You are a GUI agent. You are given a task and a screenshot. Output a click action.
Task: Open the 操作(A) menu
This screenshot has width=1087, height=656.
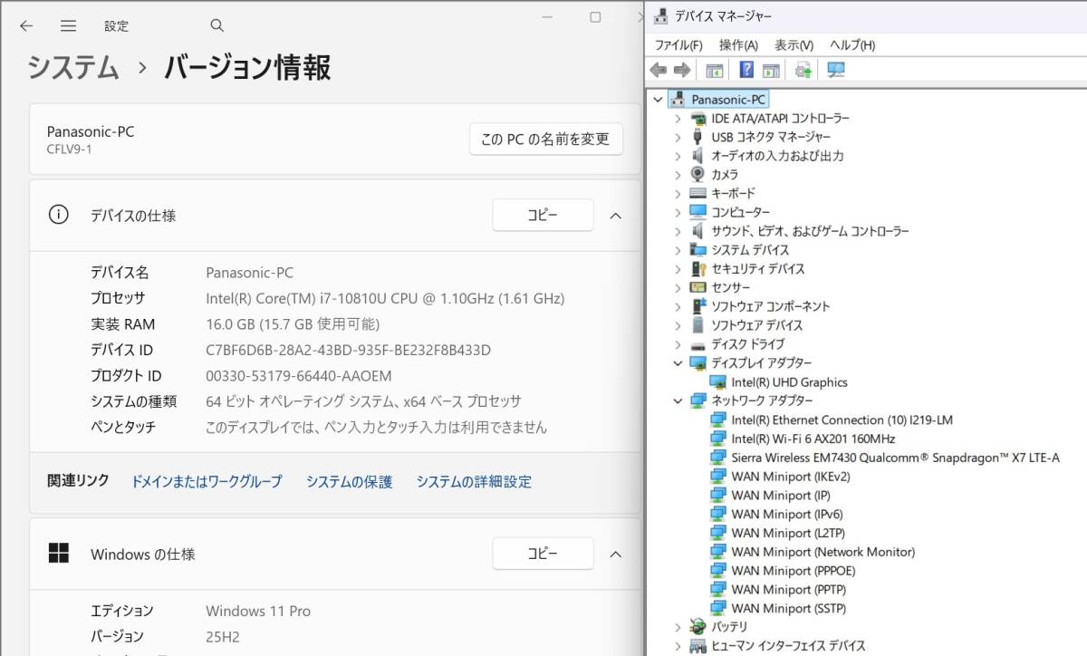(x=741, y=44)
